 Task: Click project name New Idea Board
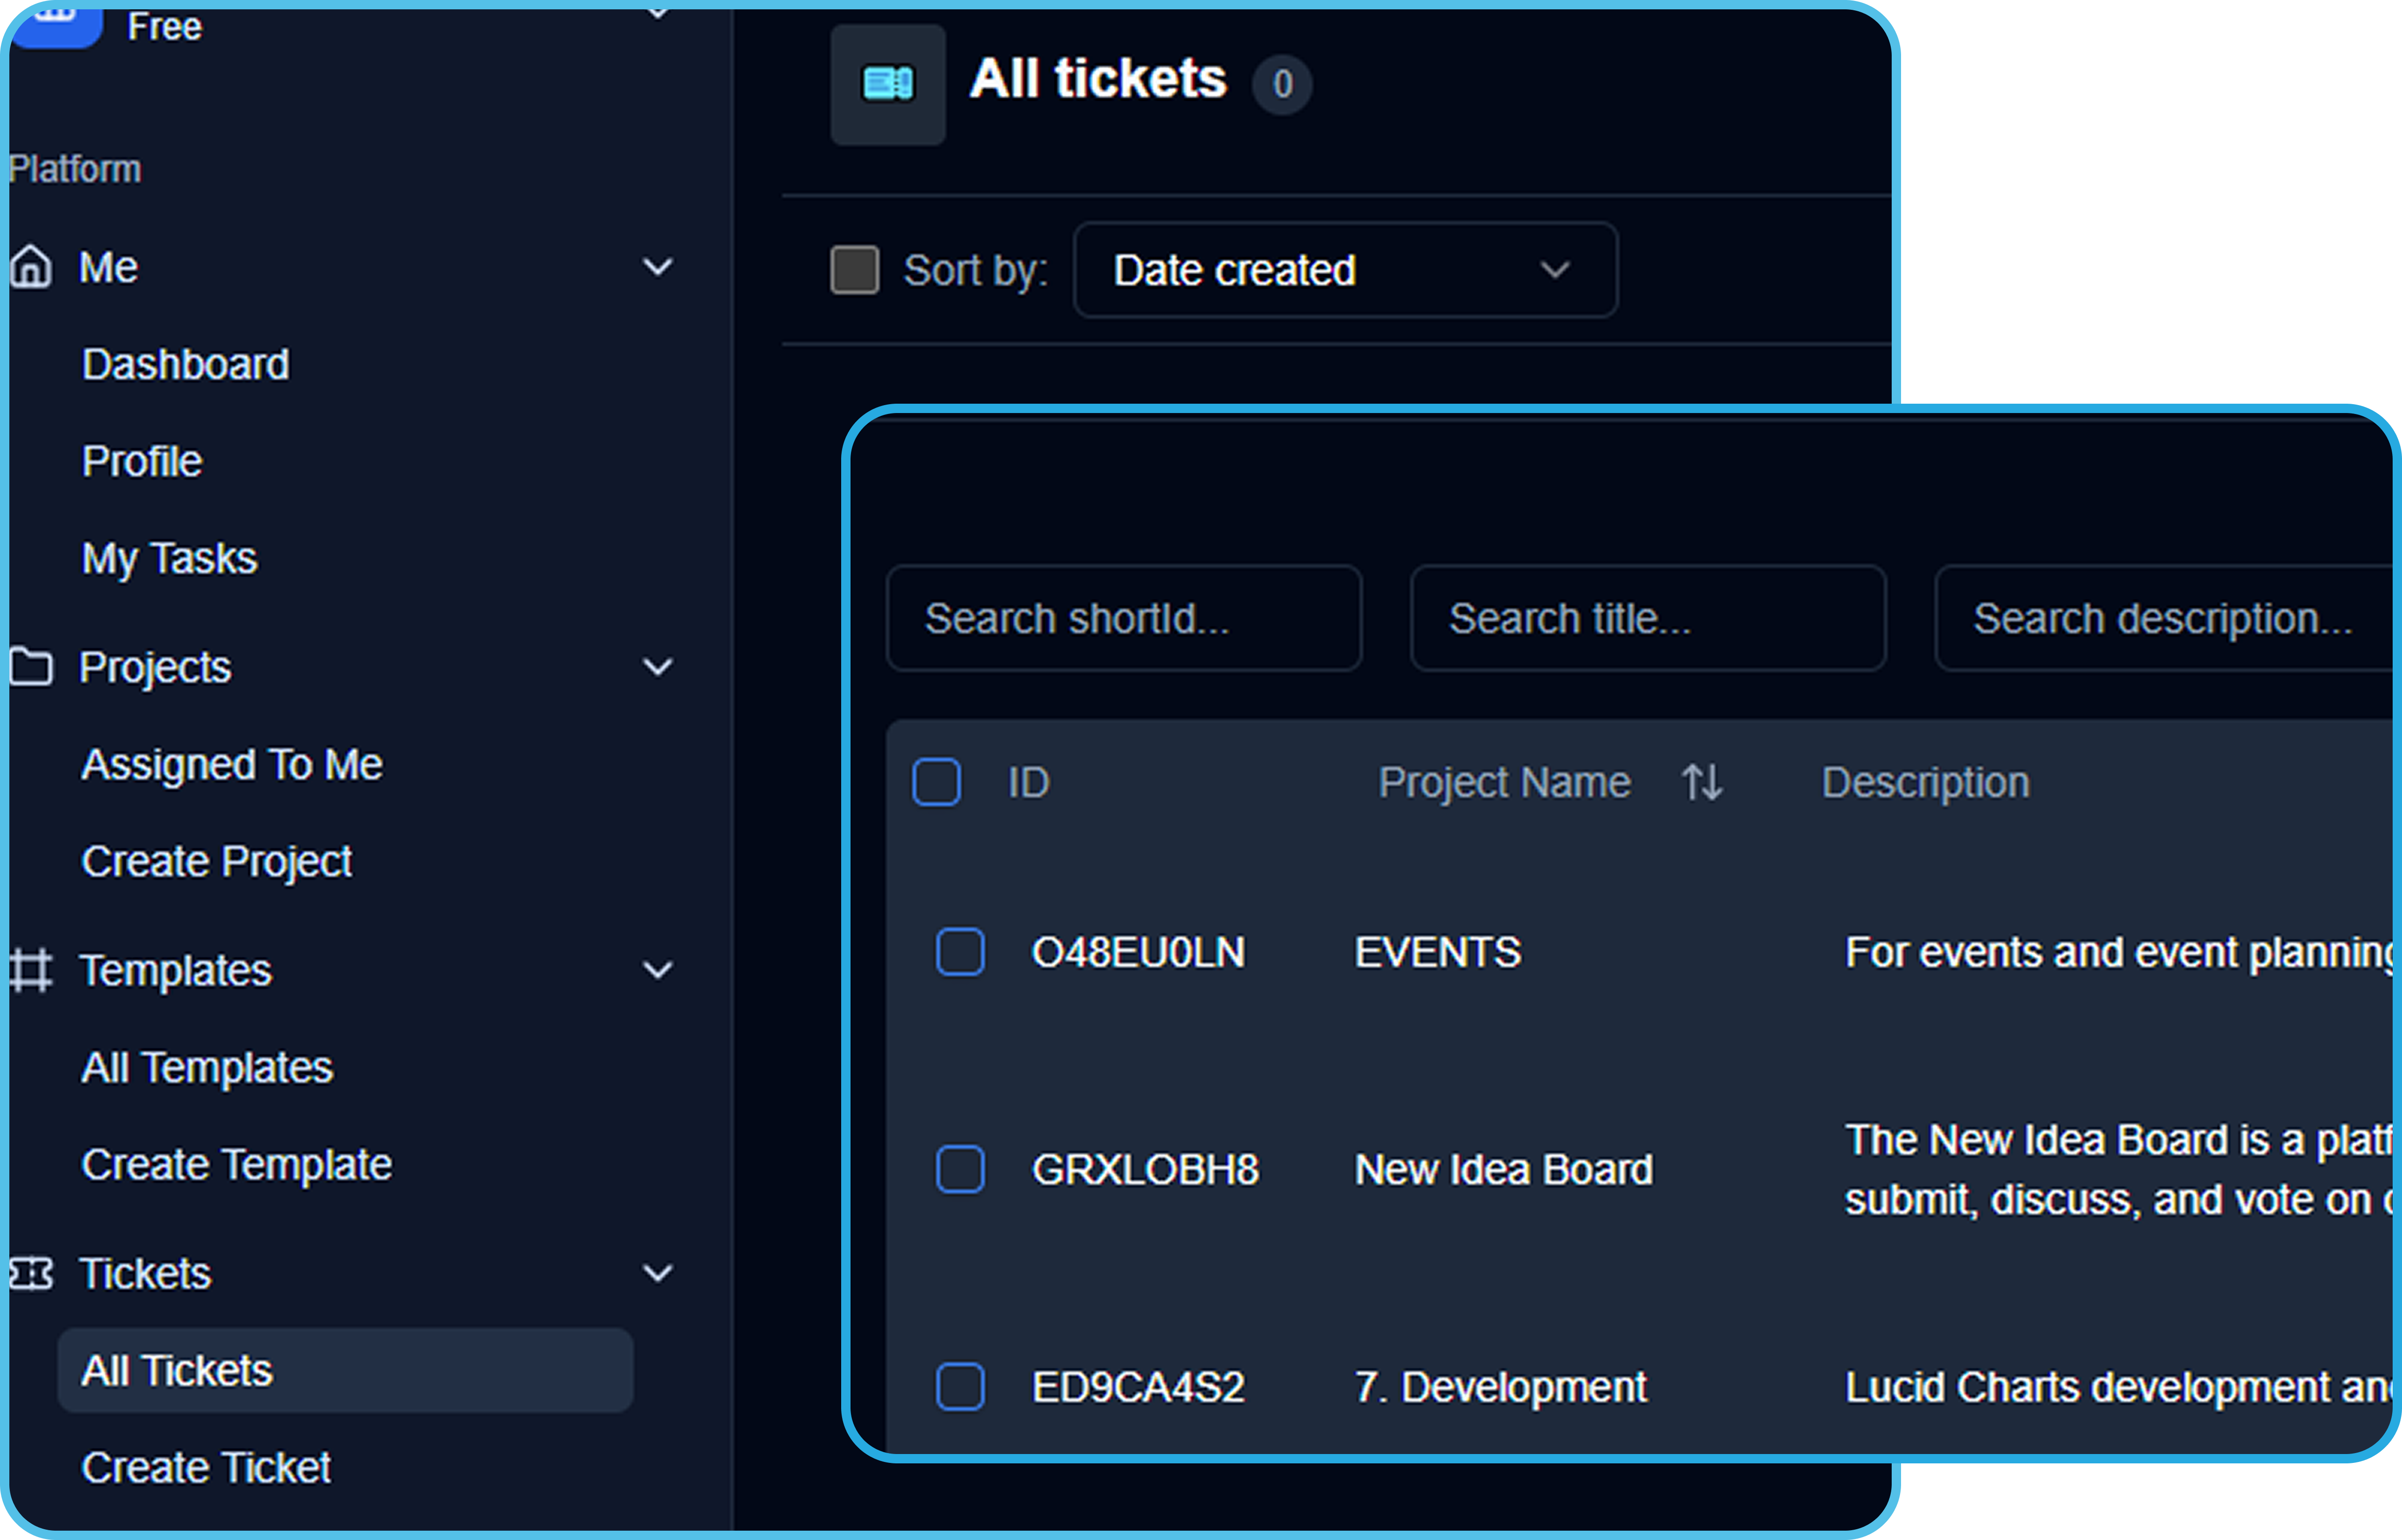(x=1504, y=1169)
